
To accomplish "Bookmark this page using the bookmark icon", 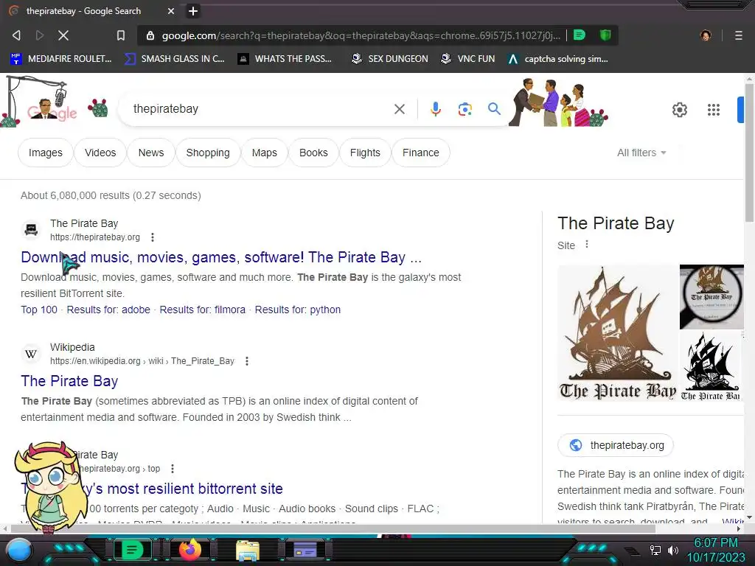I will [121, 35].
